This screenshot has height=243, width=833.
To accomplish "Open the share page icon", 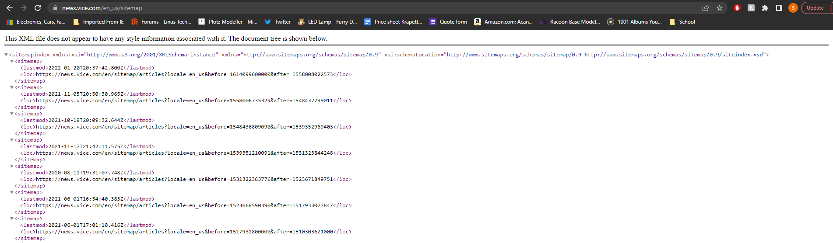I will [x=705, y=8].
